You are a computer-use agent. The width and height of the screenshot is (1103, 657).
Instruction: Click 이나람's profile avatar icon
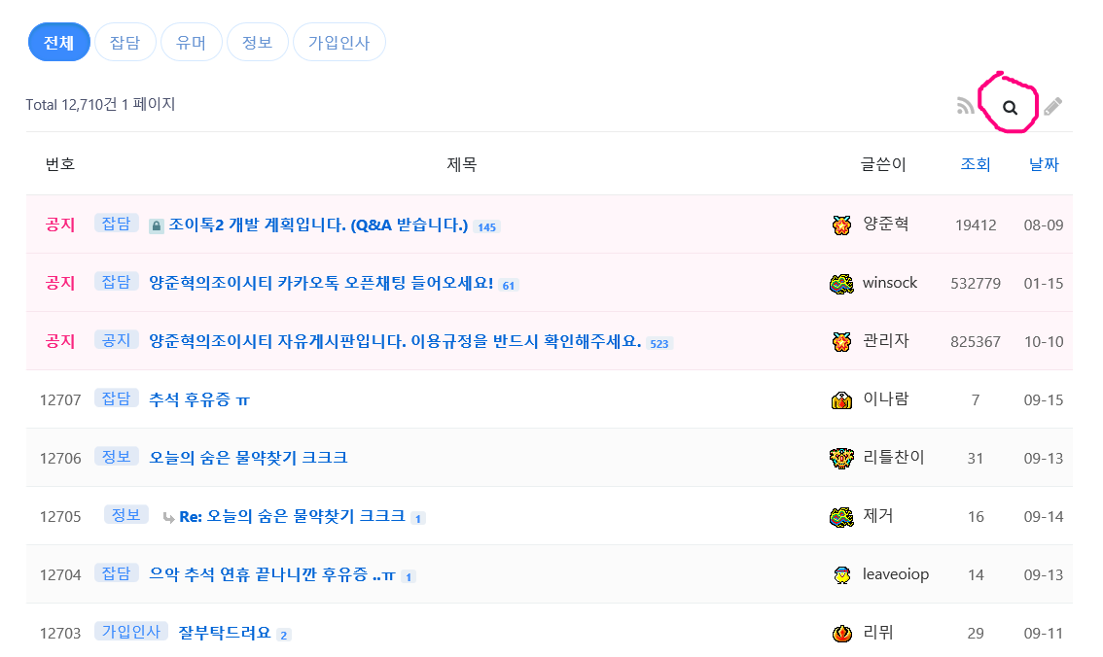(841, 399)
